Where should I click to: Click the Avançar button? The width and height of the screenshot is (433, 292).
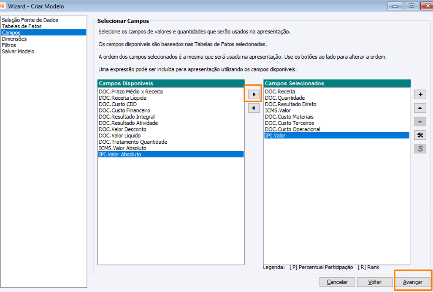click(412, 282)
